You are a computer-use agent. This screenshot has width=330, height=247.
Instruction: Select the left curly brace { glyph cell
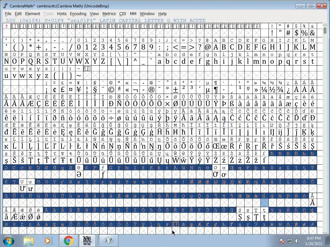(54, 75)
